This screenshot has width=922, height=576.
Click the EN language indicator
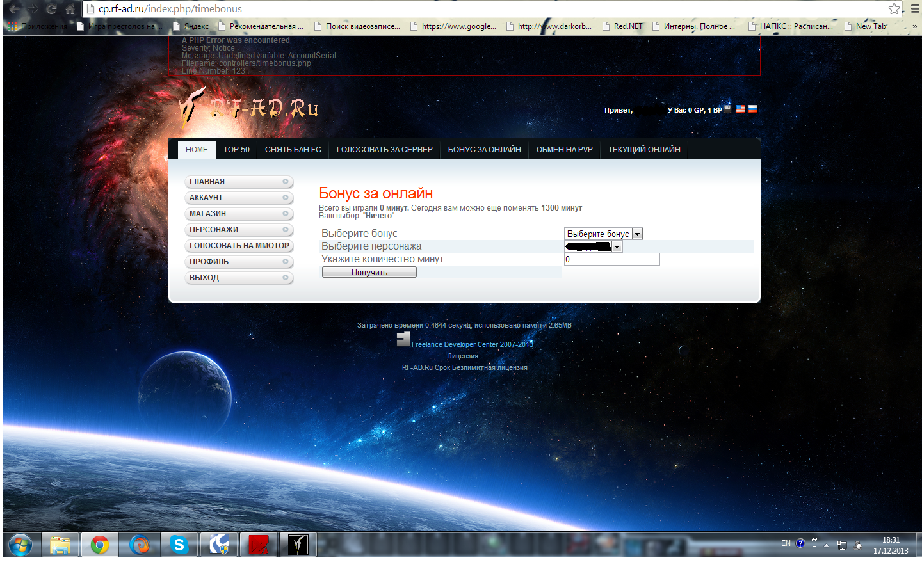coord(786,544)
